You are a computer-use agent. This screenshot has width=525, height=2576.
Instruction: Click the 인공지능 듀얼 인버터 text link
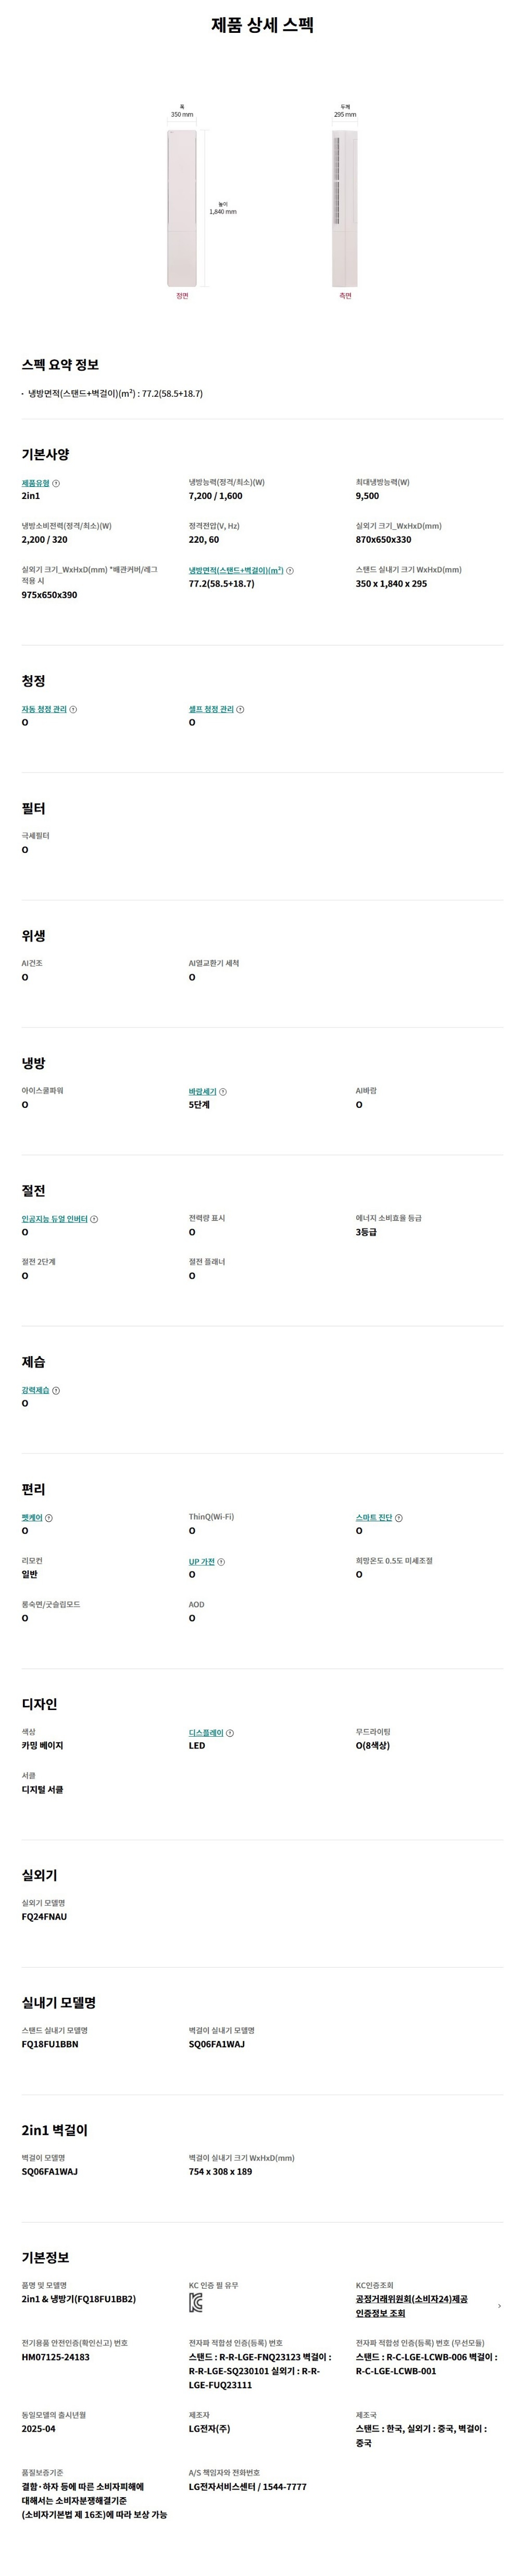click(x=54, y=1219)
